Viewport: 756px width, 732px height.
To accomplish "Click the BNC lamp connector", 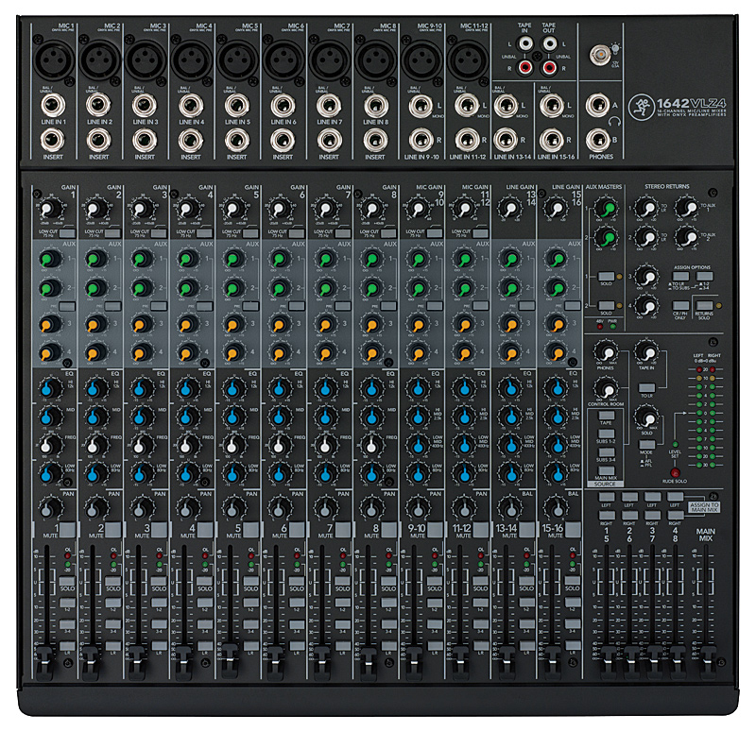I will (x=600, y=56).
